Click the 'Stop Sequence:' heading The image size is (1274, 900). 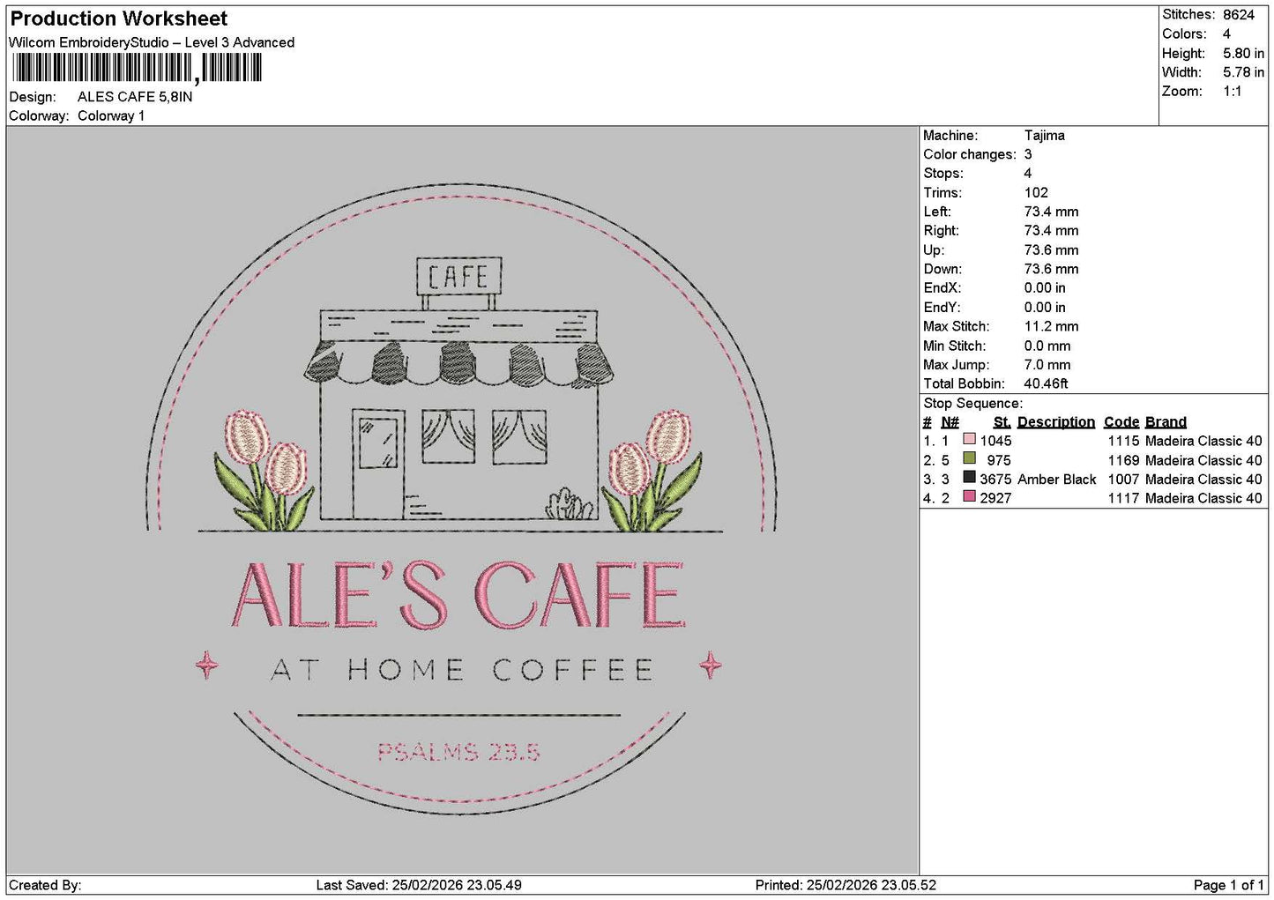coord(972,403)
